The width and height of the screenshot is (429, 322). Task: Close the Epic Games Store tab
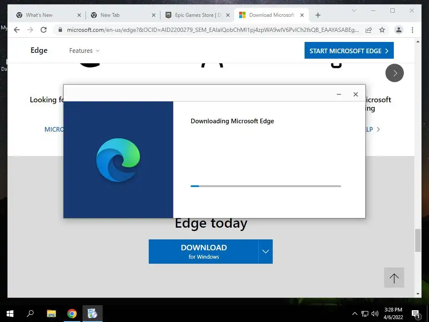(x=228, y=15)
